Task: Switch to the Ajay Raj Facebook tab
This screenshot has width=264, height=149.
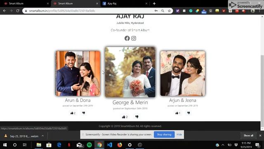Action: [125, 4]
